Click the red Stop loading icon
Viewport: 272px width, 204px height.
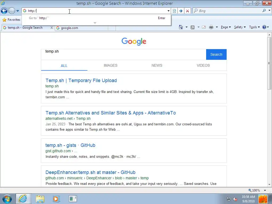[188, 11]
